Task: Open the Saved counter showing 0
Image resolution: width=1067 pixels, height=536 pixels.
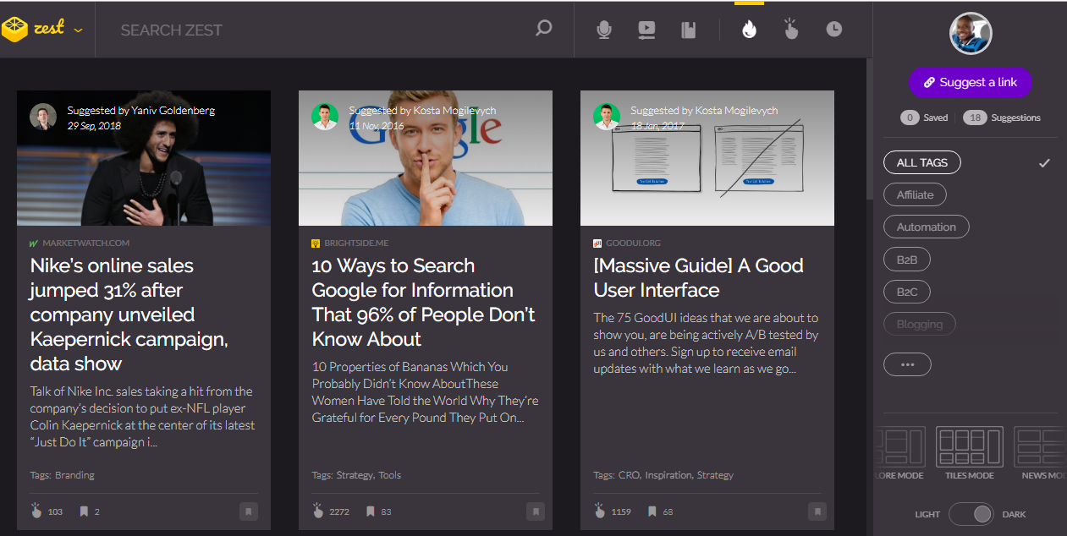Action: click(x=924, y=118)
